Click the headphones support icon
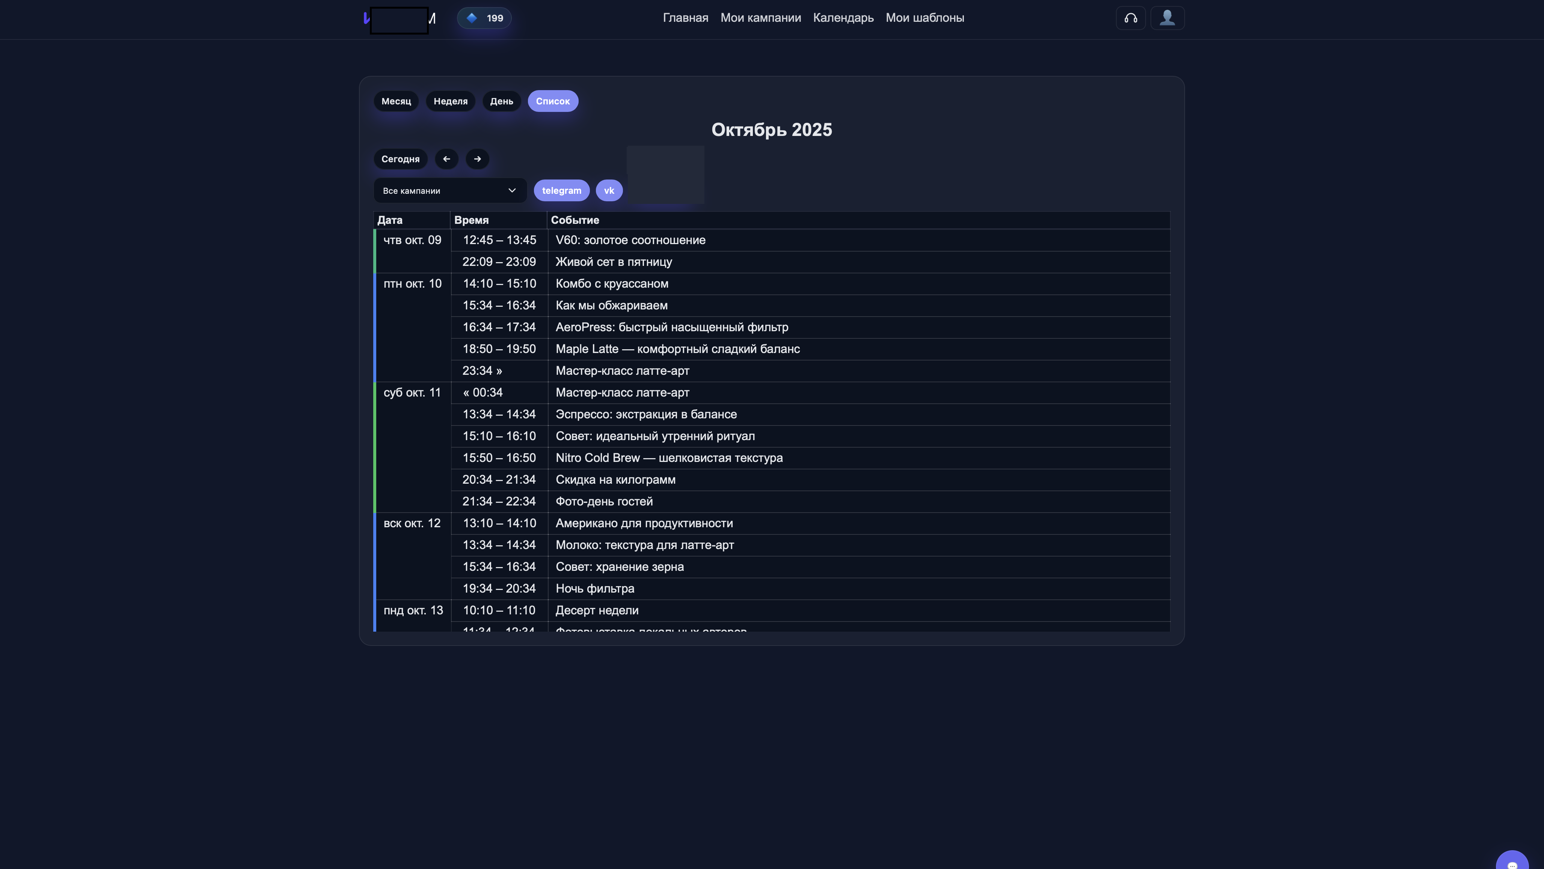Screen dimensions: 1544x869 (x=1131, y=18)
